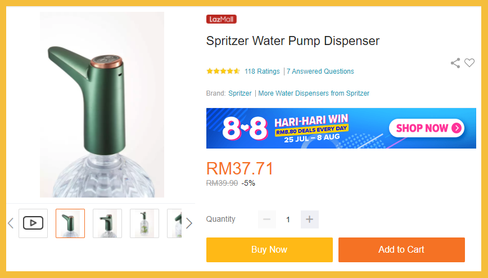Viewport: 488px width, 278px height.
Task: Click the Buy Now button
Action: (x=269, y=250)
